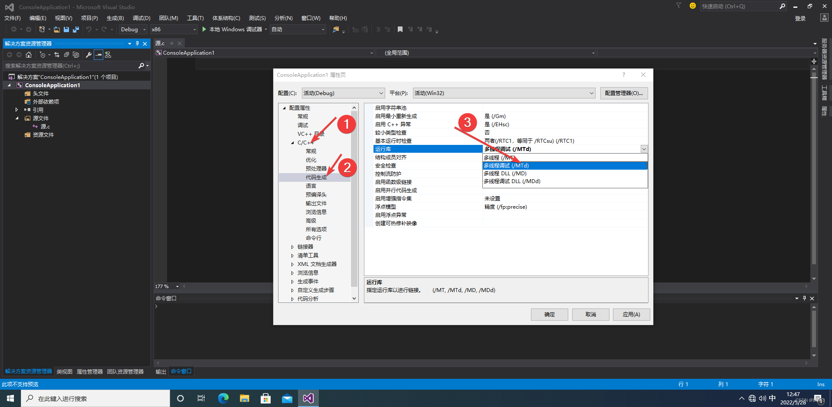Open the 自动 dropdown in toolbar
The width and height of the screenshot is (832, 407).
pyautogui.click(x=298, y=29)
